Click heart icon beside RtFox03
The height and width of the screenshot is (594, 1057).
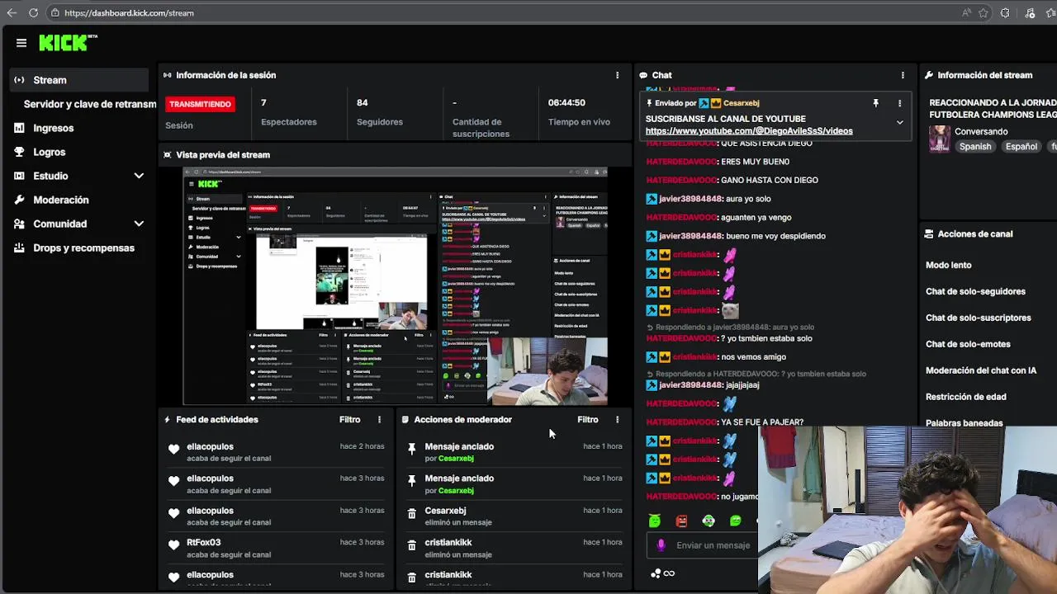pyautogui.click(x=173, y=545)
